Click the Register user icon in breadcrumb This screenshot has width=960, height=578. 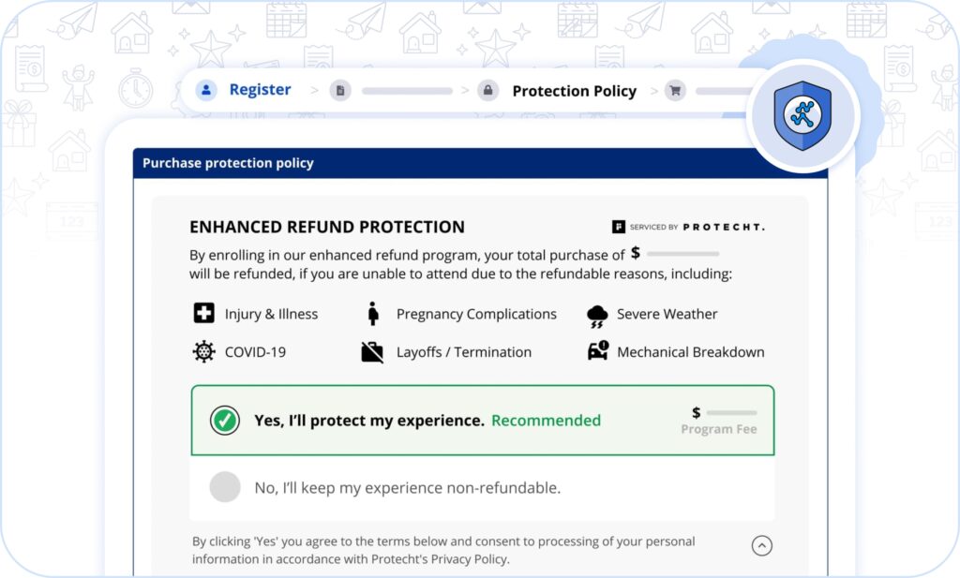205,90
